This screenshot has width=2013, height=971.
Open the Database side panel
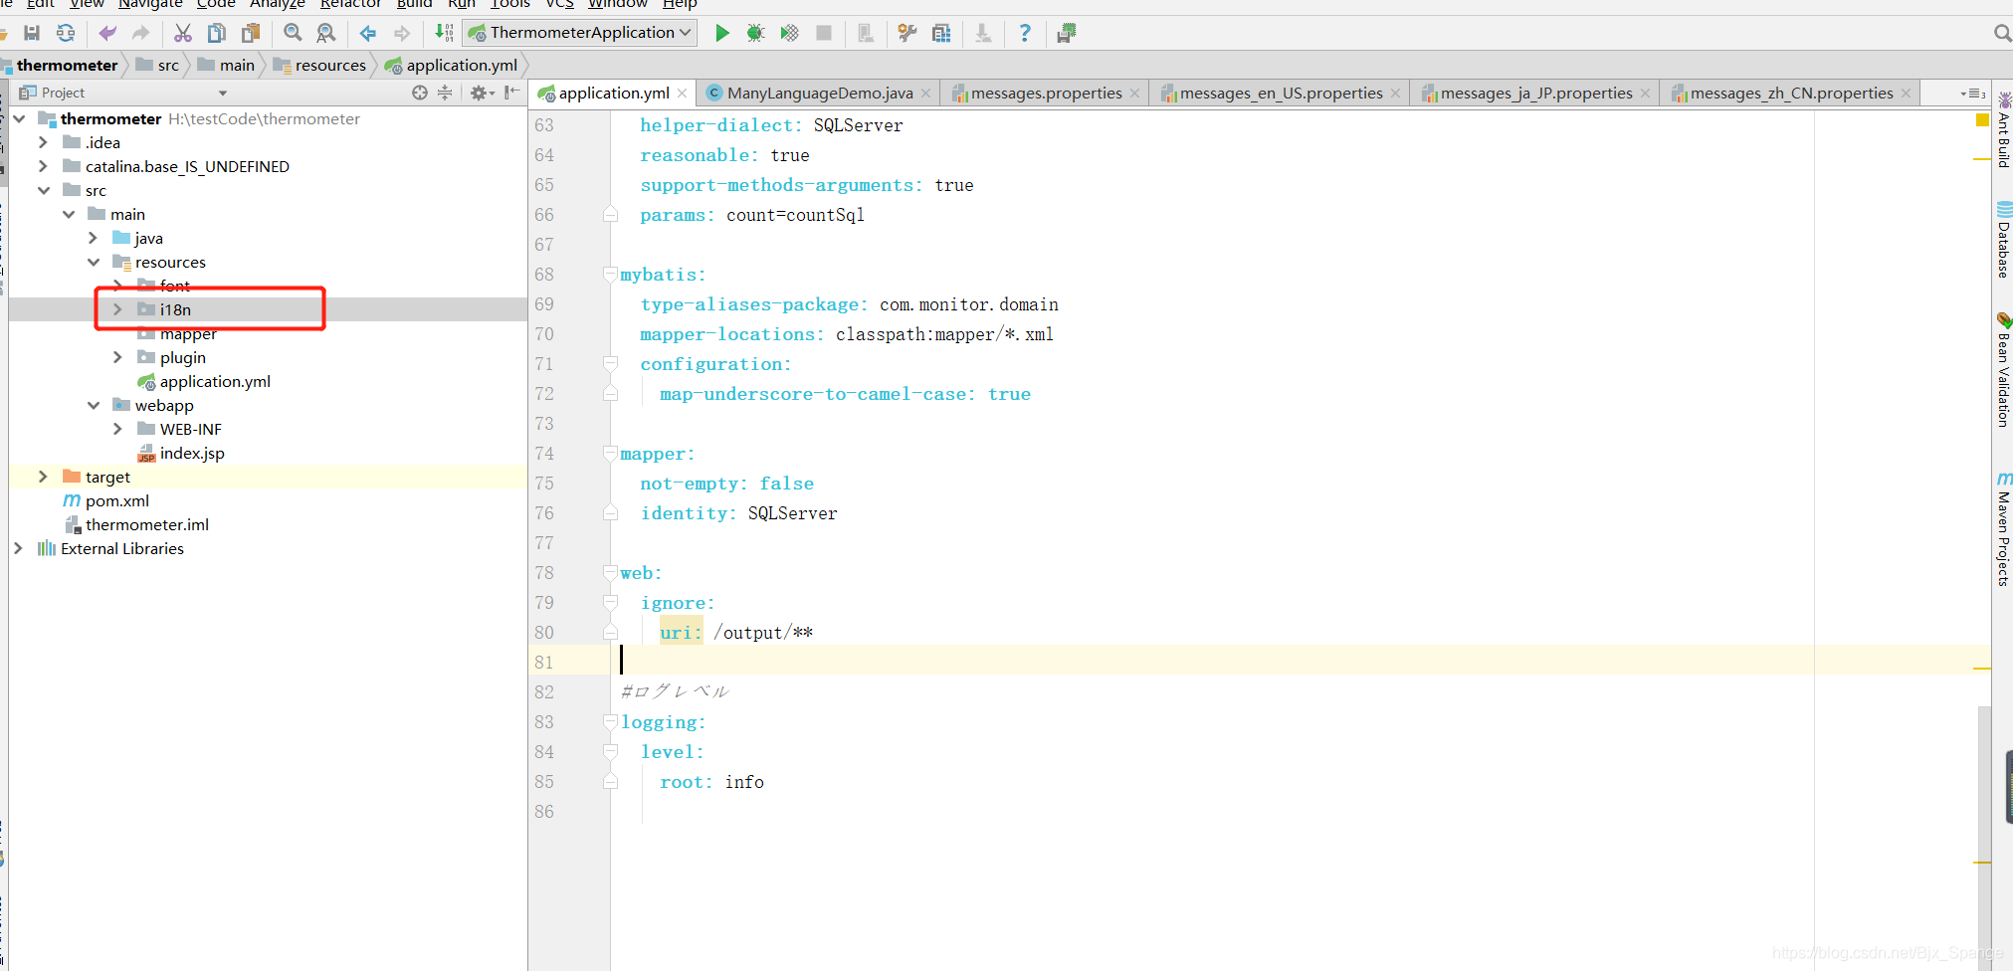(2003, 239)
